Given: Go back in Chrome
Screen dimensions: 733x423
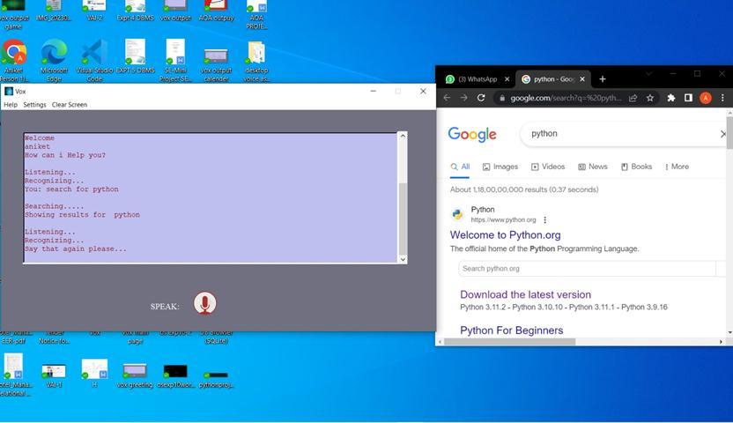Looking at the screenshot, I should tap(447, 98).
